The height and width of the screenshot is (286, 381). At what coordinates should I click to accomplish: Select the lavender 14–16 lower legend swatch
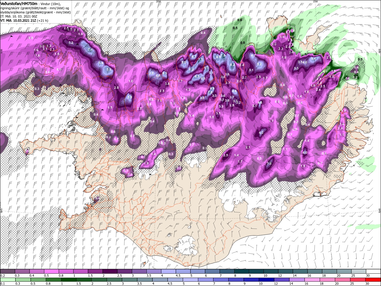click(x=297, y=279)
